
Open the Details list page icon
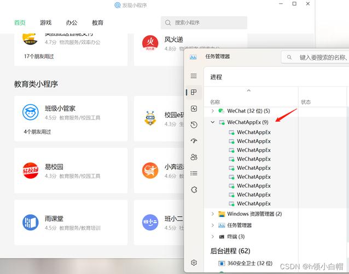tap(194, 173)
